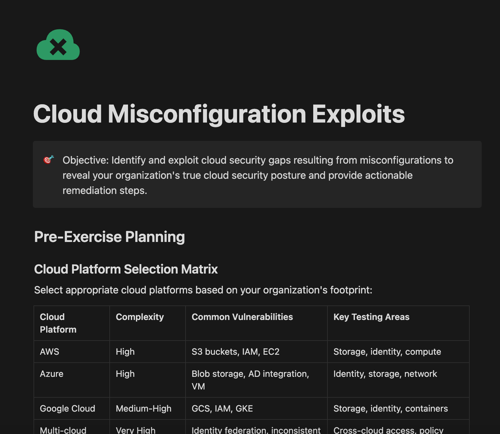Click the Cloud Platform column header

pos(72,323)
